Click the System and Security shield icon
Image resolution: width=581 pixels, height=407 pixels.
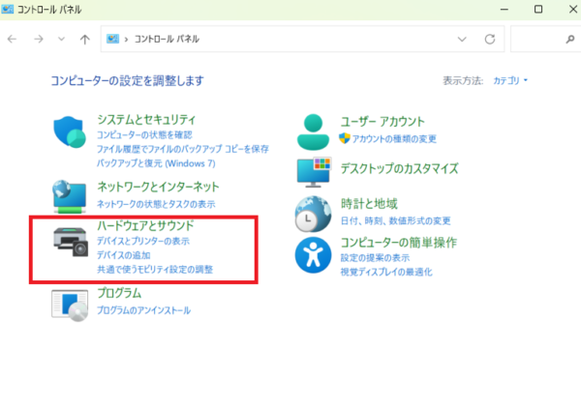[70, 132]
